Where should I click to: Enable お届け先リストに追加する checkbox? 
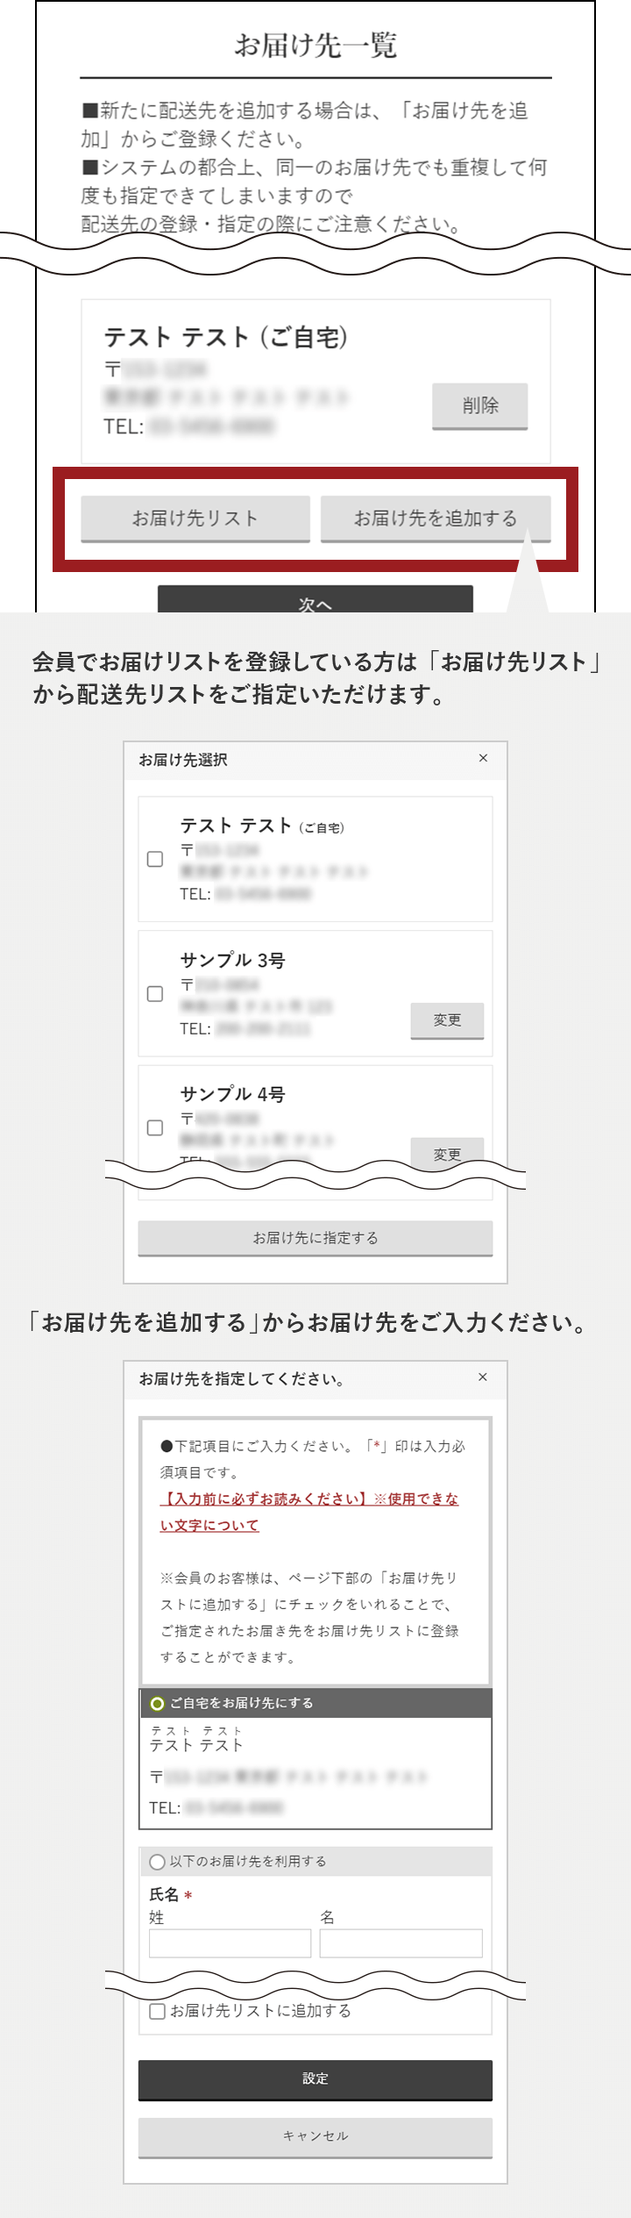pyautogui.click(x=158, y=2010)
